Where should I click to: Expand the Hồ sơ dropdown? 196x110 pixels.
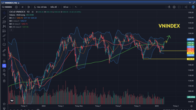pos(67,7)
